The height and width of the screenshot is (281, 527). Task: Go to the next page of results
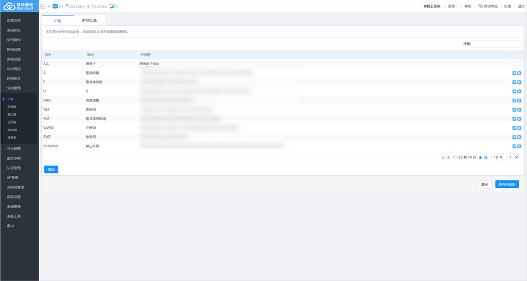[481, 157]
